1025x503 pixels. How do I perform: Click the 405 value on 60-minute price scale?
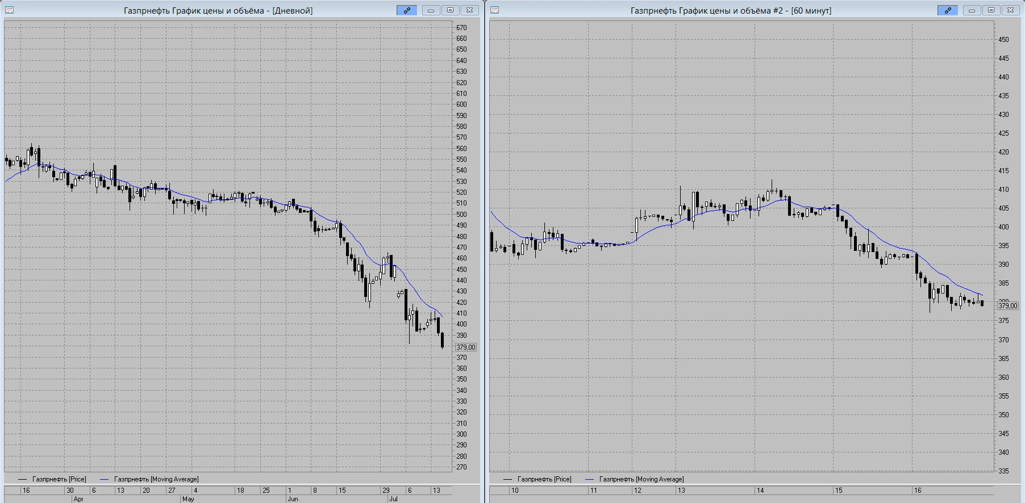(1004, 208)
